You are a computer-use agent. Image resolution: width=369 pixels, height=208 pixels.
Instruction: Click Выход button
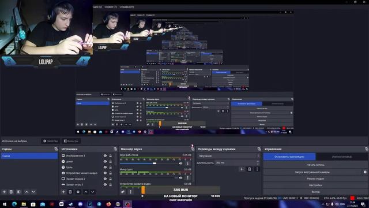coord(315,192)
